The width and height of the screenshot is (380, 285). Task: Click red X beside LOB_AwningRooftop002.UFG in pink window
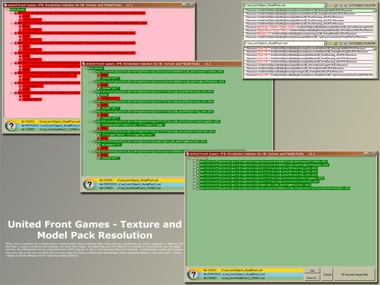click(16, 23)
